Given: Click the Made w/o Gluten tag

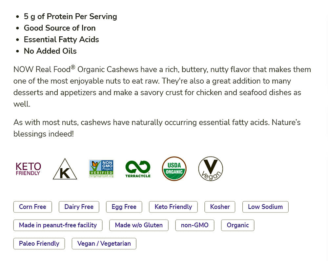Looking at the screenshot, I should coord(139,225).
